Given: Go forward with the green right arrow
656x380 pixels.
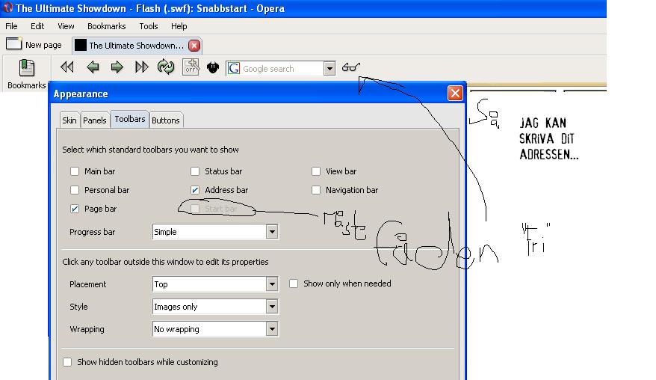Looking at the screenshot, I should (117, 67).
